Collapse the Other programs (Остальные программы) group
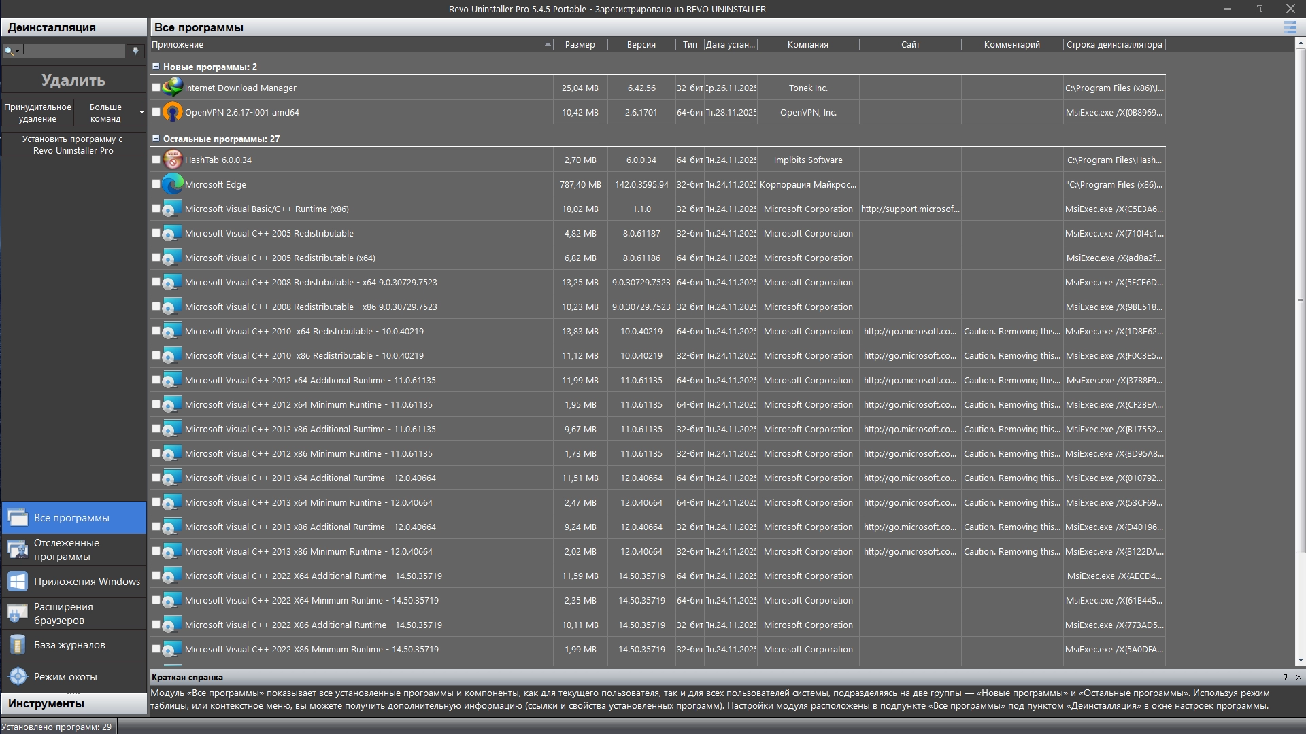The height and width of the screenshot is (734, 1306). [156, 139]
